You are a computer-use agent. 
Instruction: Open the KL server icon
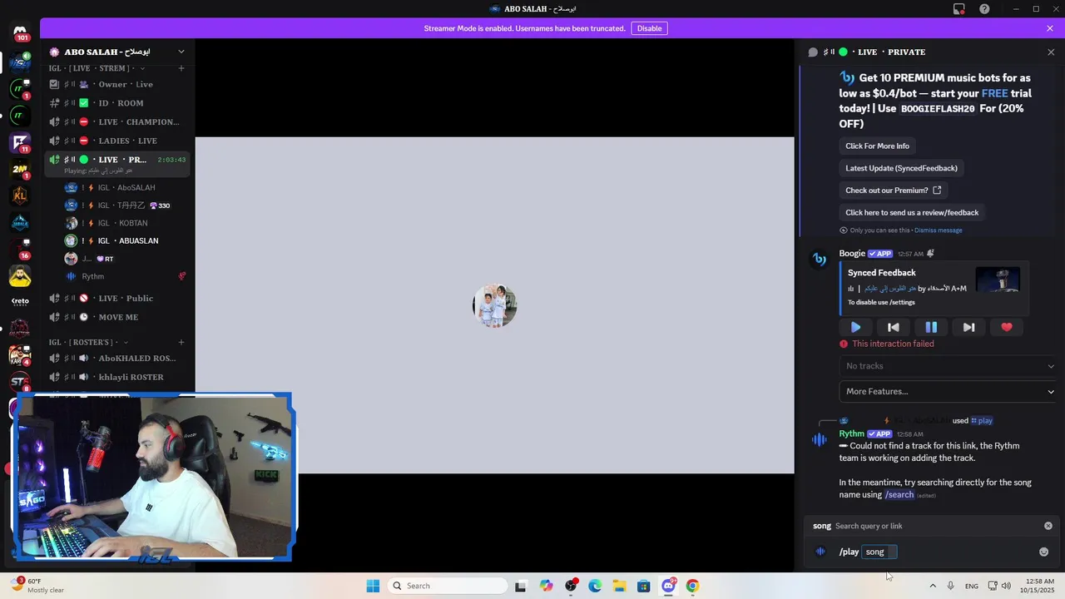(20, 196)
